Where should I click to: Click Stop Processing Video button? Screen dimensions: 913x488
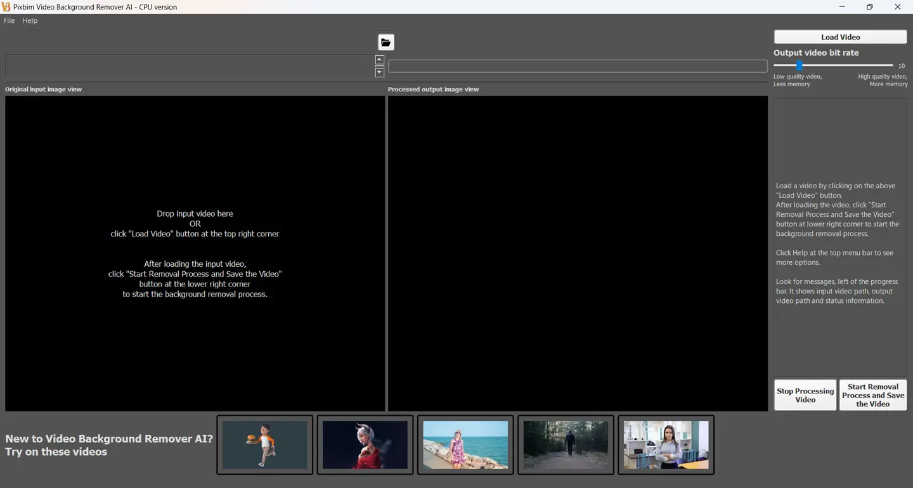click(805, 395)
